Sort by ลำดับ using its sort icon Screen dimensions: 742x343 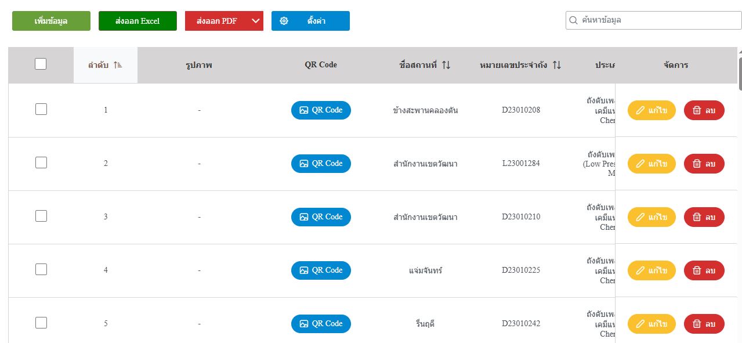[118, 65]
